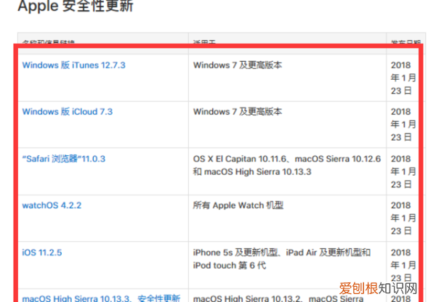Open the macOS High Sierra 10.13.3 link
The height and width of the screenshot is (302, 436).
point(76,298)
